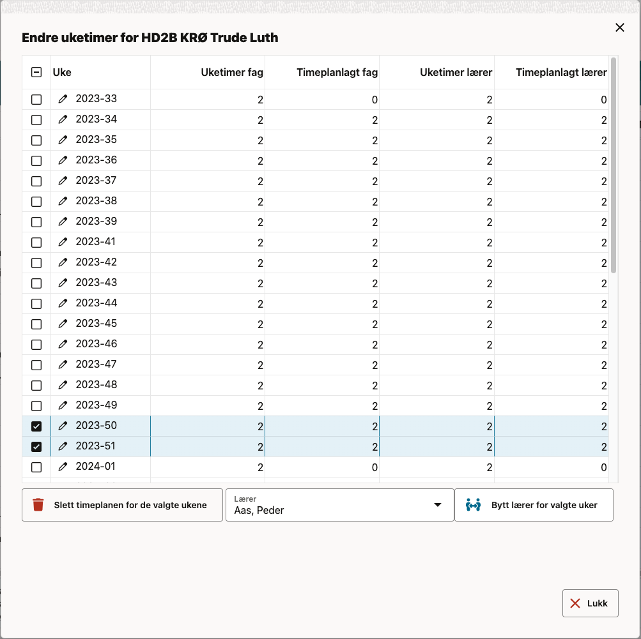Click the pencil edit icon for week 2023-33
The height and width of the screenshot is (639, 641).
click(63, 99)
